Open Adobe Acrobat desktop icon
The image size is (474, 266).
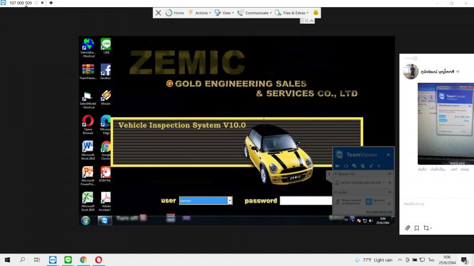pyautogui.click(x=105, y=202)
